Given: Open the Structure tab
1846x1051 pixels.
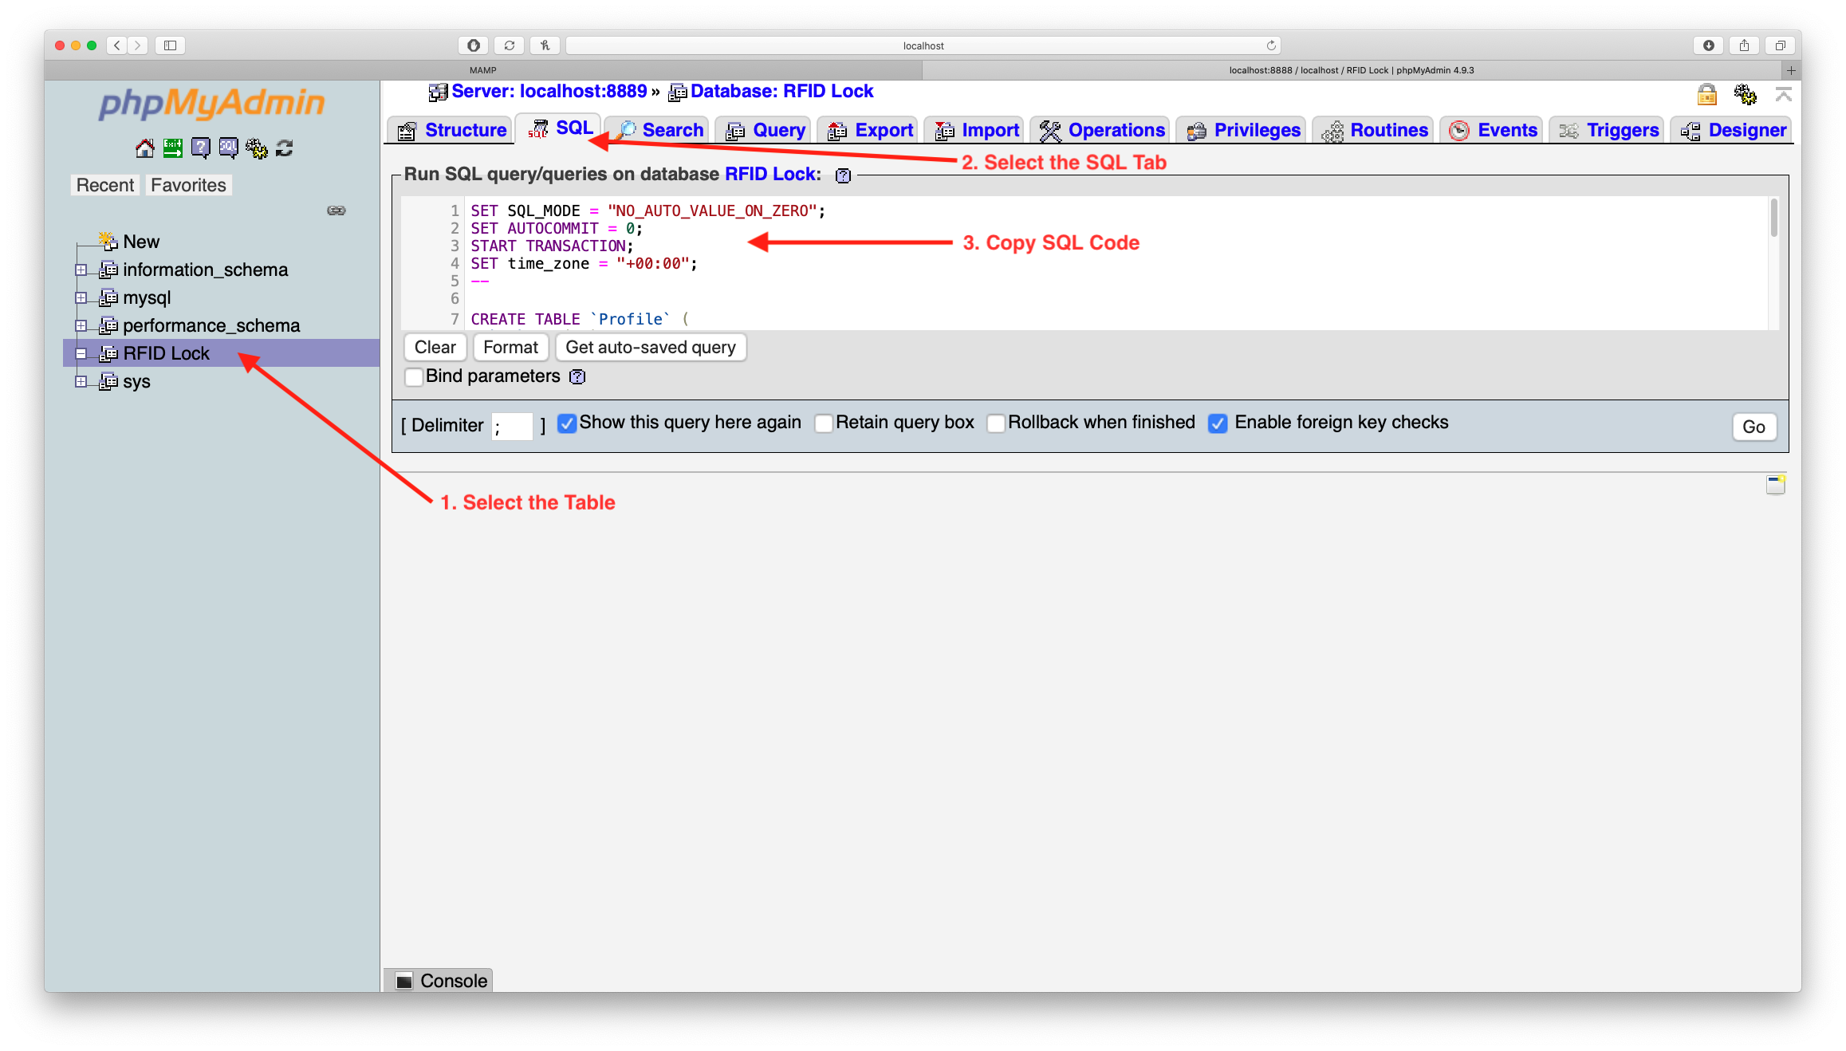Looking at the screenshot, I should click(451, 130).
